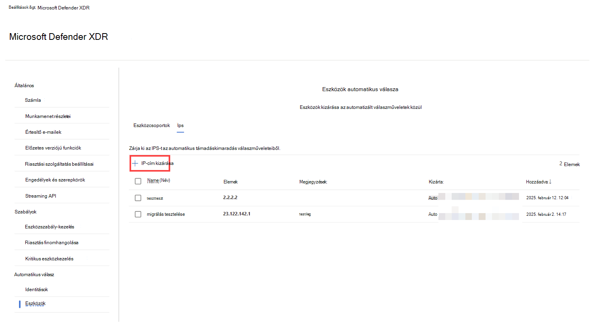Click the plus icon for IP-cím kizárása
592x329 pixels.
click(135, 163)
